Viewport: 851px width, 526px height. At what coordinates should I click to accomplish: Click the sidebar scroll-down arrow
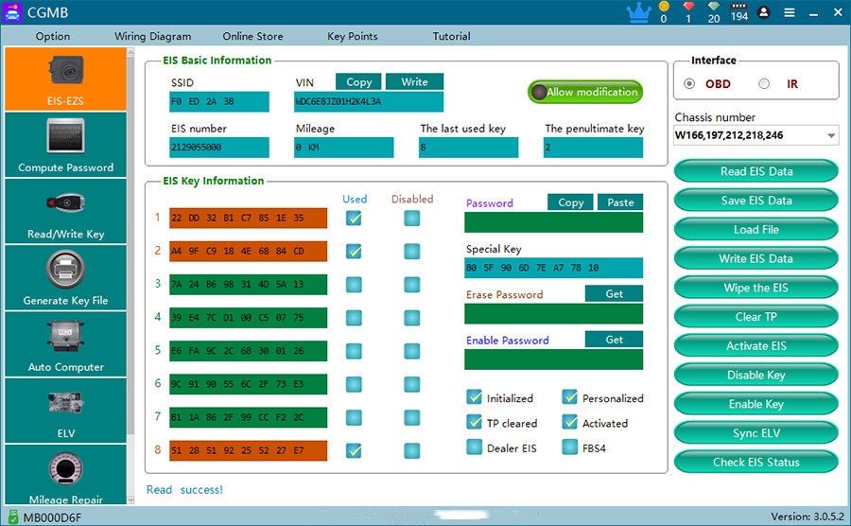click(x=130, y=500)
